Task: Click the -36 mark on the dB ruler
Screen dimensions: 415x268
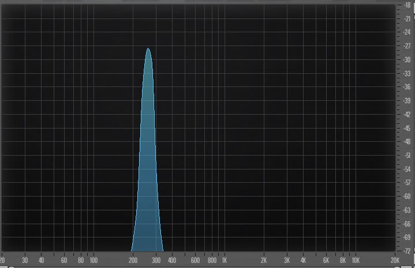Action: tap(407, 87)
